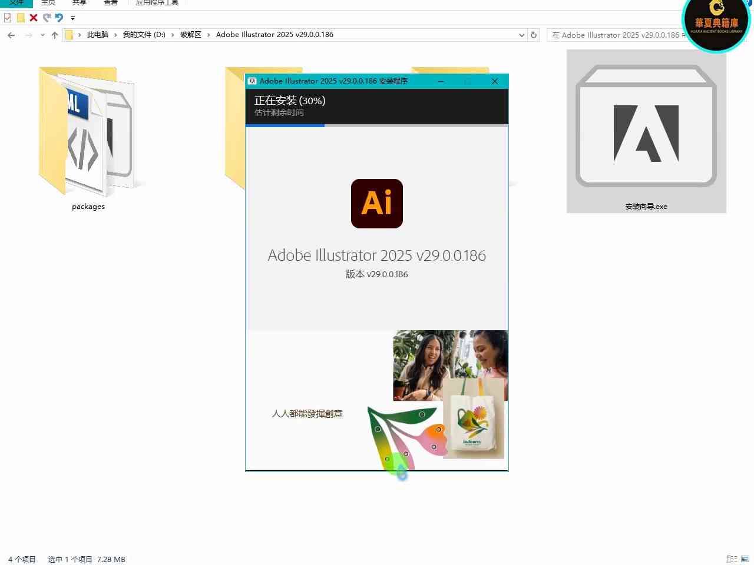This screenshot has width=754, height=565.
Task: Go forward with the Explorer forward arrow
Action: (x=28, y=35)
